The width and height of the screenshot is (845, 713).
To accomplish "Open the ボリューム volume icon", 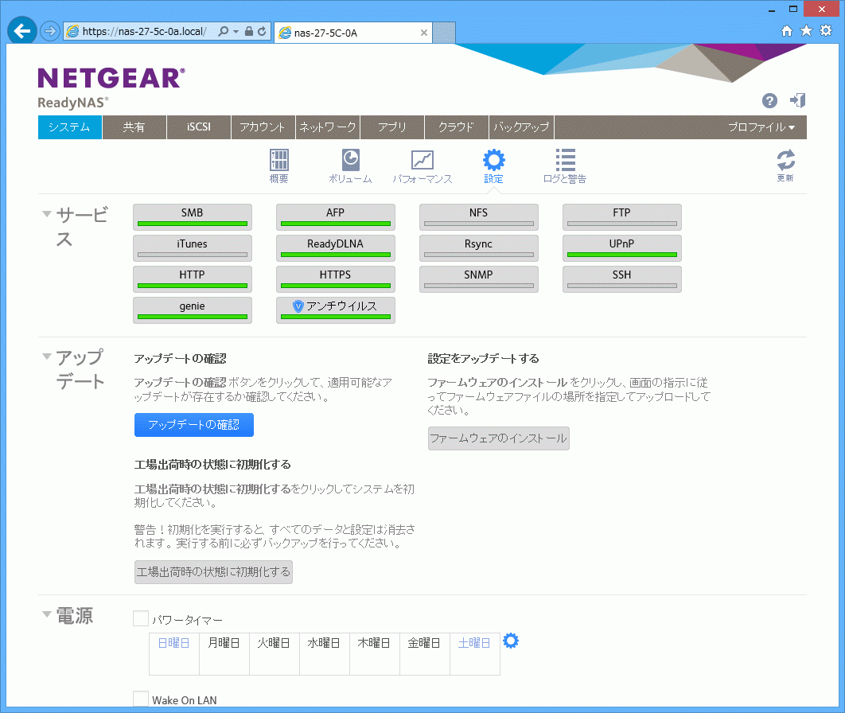I will 350,161.
